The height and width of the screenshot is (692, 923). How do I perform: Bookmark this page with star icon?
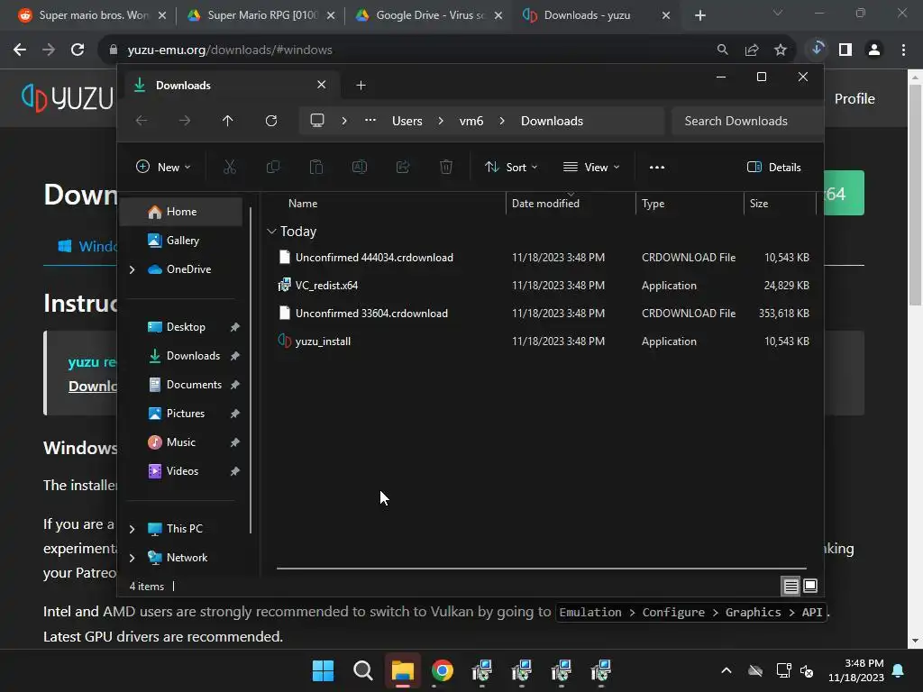[x=781, y=50]
